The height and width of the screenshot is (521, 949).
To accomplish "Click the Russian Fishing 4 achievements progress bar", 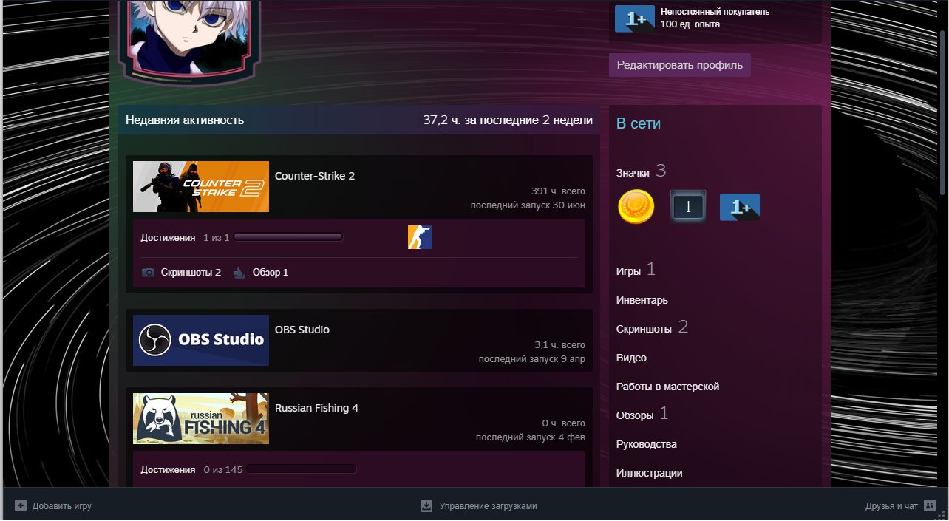I will (x=302, y=469).
